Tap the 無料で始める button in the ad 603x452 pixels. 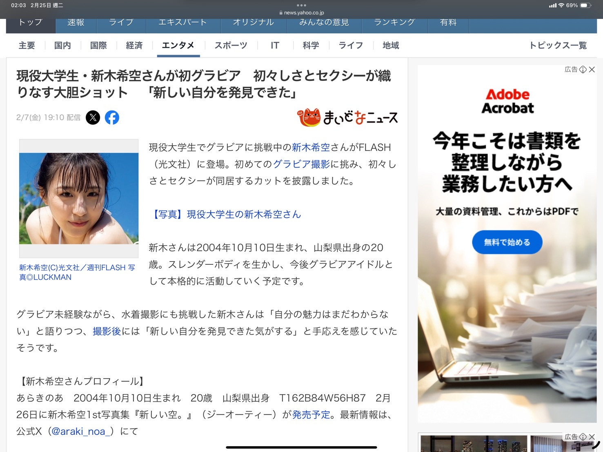(507, 242)
